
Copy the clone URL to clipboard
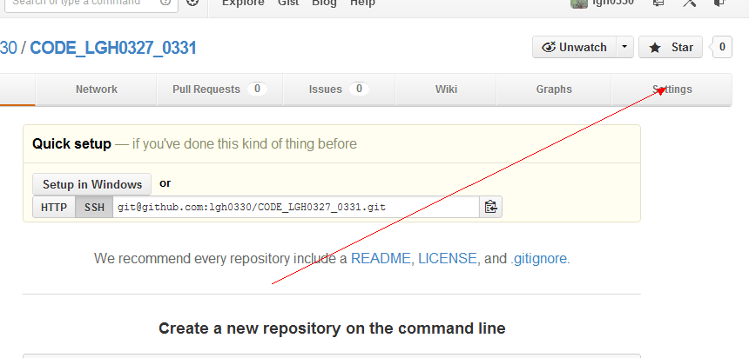point(490,207)
